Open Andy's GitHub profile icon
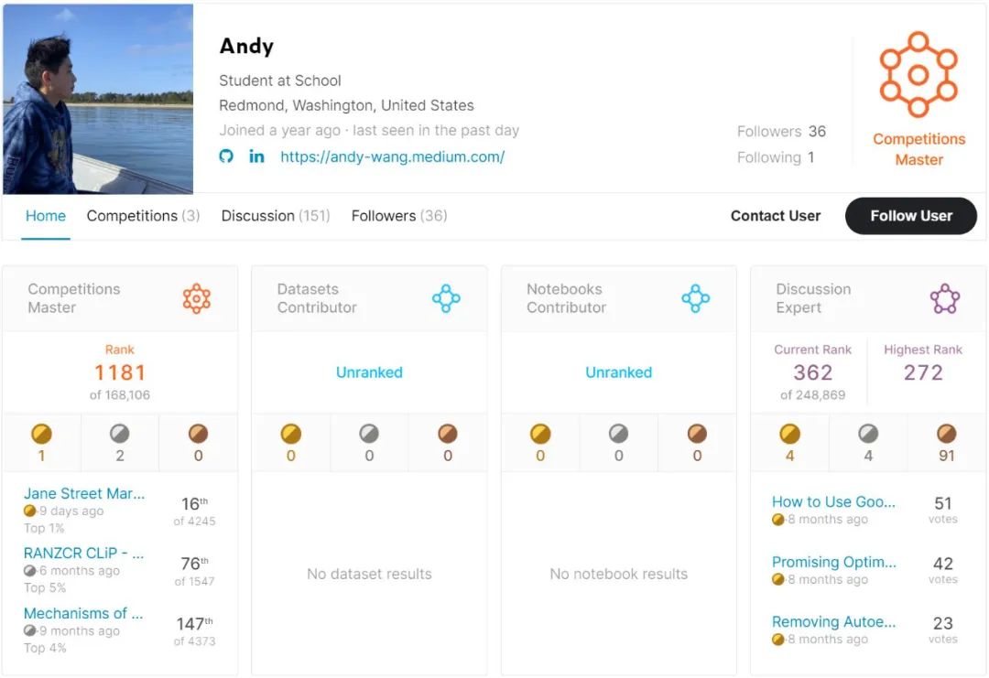989x678 pixels. tap(226, 156)
